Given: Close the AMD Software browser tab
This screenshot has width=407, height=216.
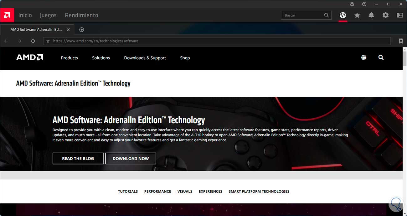Looking at the screenshot, I should pos(68,30).
